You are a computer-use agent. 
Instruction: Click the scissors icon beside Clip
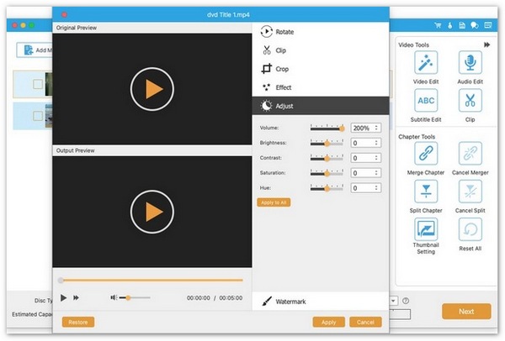(x=267, y=50)
